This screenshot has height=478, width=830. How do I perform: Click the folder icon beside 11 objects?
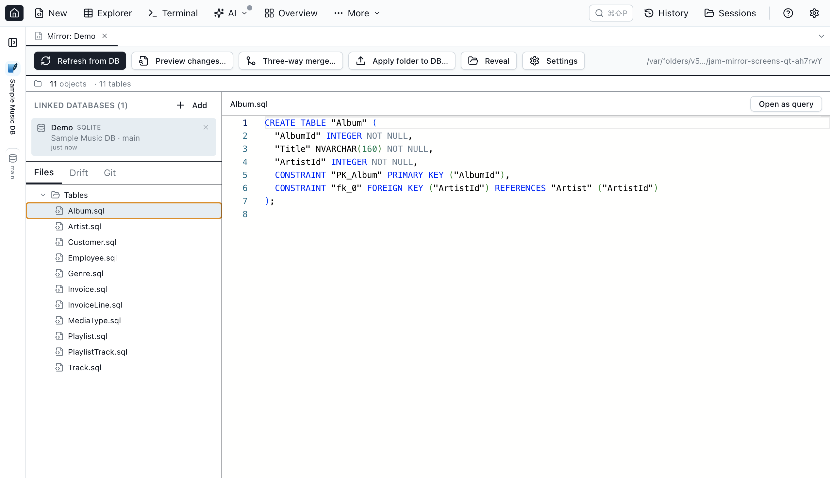pyautogui.click(x=38, y=83)
